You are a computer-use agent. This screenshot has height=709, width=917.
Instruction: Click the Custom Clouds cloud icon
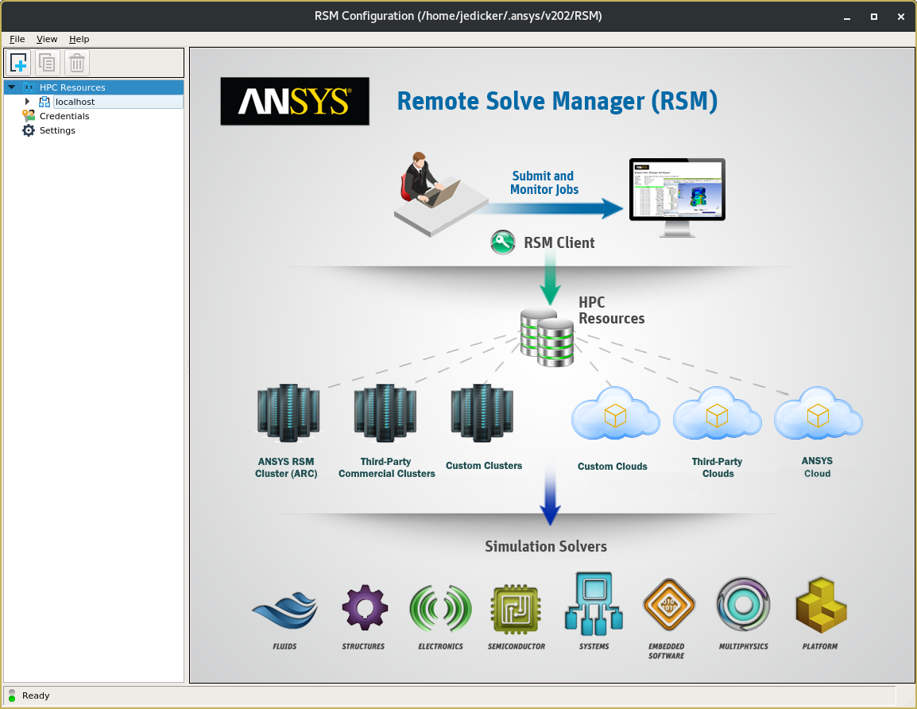(615, 414)
